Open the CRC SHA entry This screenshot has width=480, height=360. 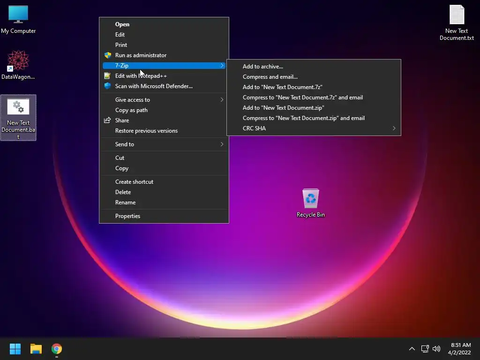tap(314, 128)
